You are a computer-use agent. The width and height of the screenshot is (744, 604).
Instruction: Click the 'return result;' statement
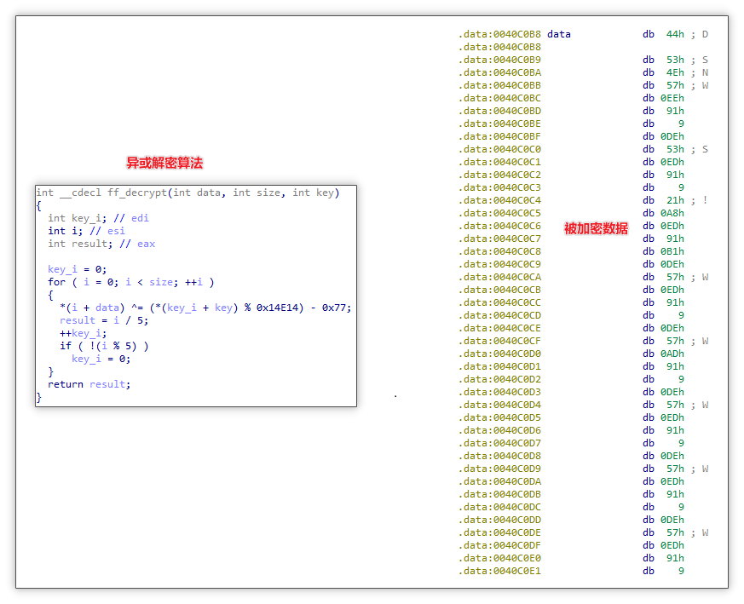(x=89, y=384)
